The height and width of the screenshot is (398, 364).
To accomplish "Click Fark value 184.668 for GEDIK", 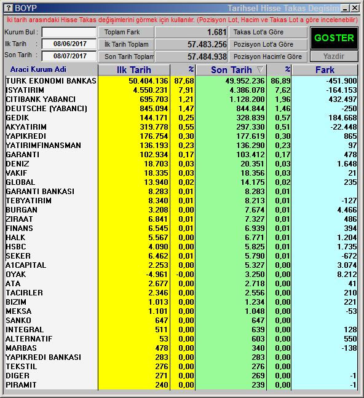I will (342, 118).
